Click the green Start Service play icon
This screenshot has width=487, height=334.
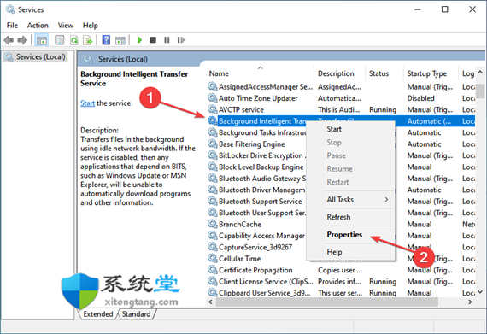139,40
